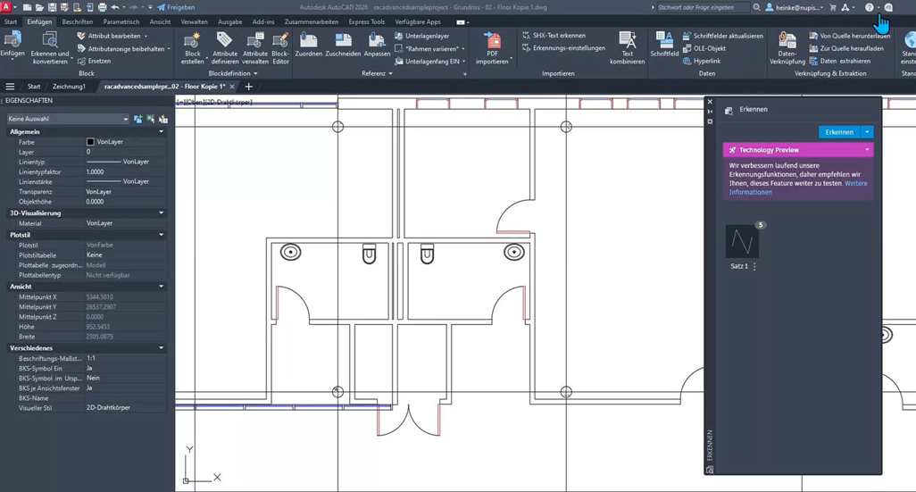Screen dimensions: 916x492
Task: Collapse the Technology Preview banner
Action: (867, 150)
